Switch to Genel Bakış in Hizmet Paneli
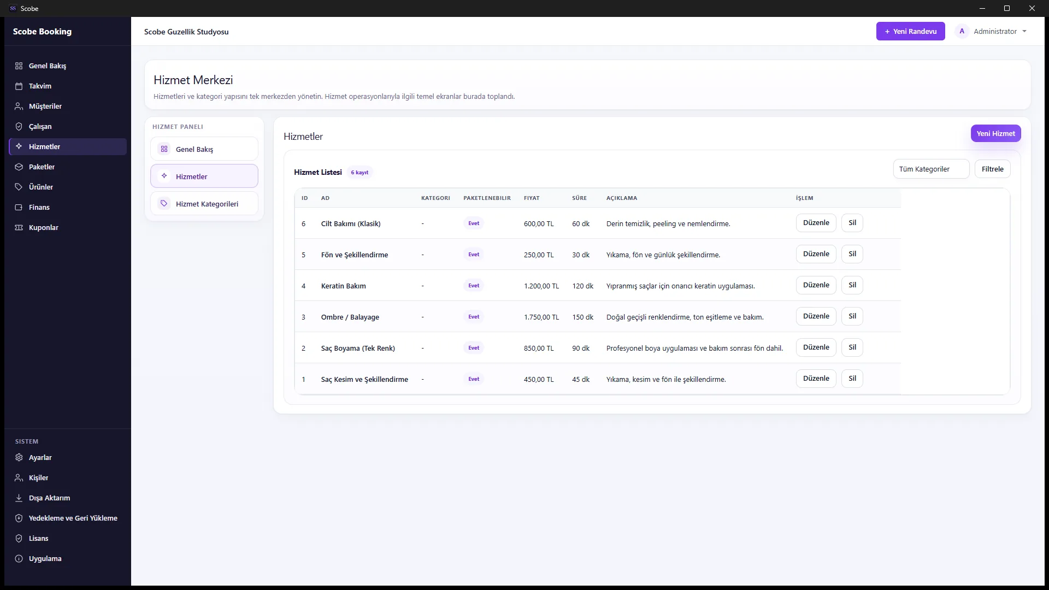The image size is (1049, 590). pyautogui.click(x=204, y=149)
